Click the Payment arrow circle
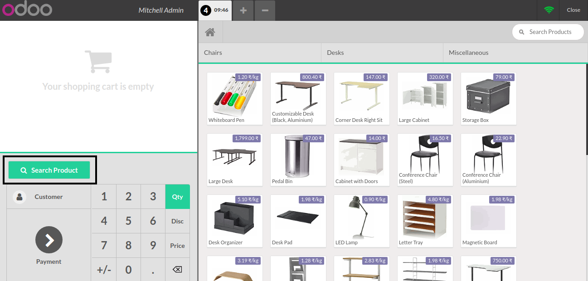The height and width of the screenshot is (281, 588). click(49, 240)
